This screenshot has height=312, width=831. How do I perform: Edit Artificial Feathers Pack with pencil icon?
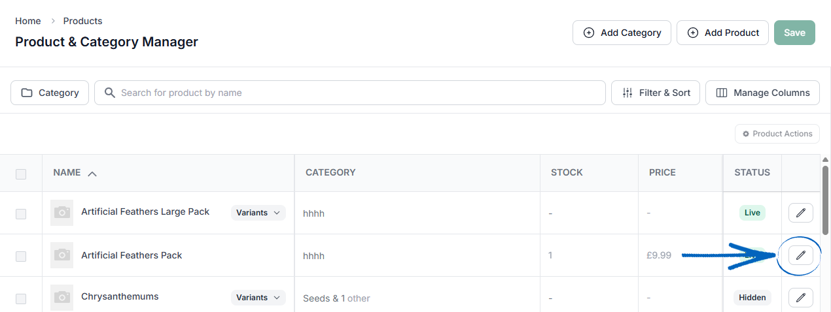801,255
